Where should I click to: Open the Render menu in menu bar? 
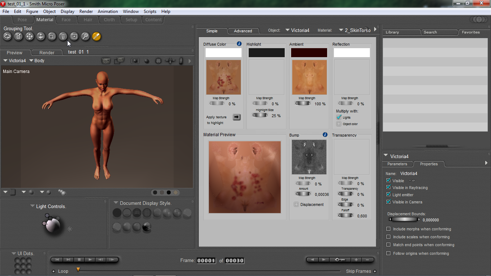(x=86, y=11)
